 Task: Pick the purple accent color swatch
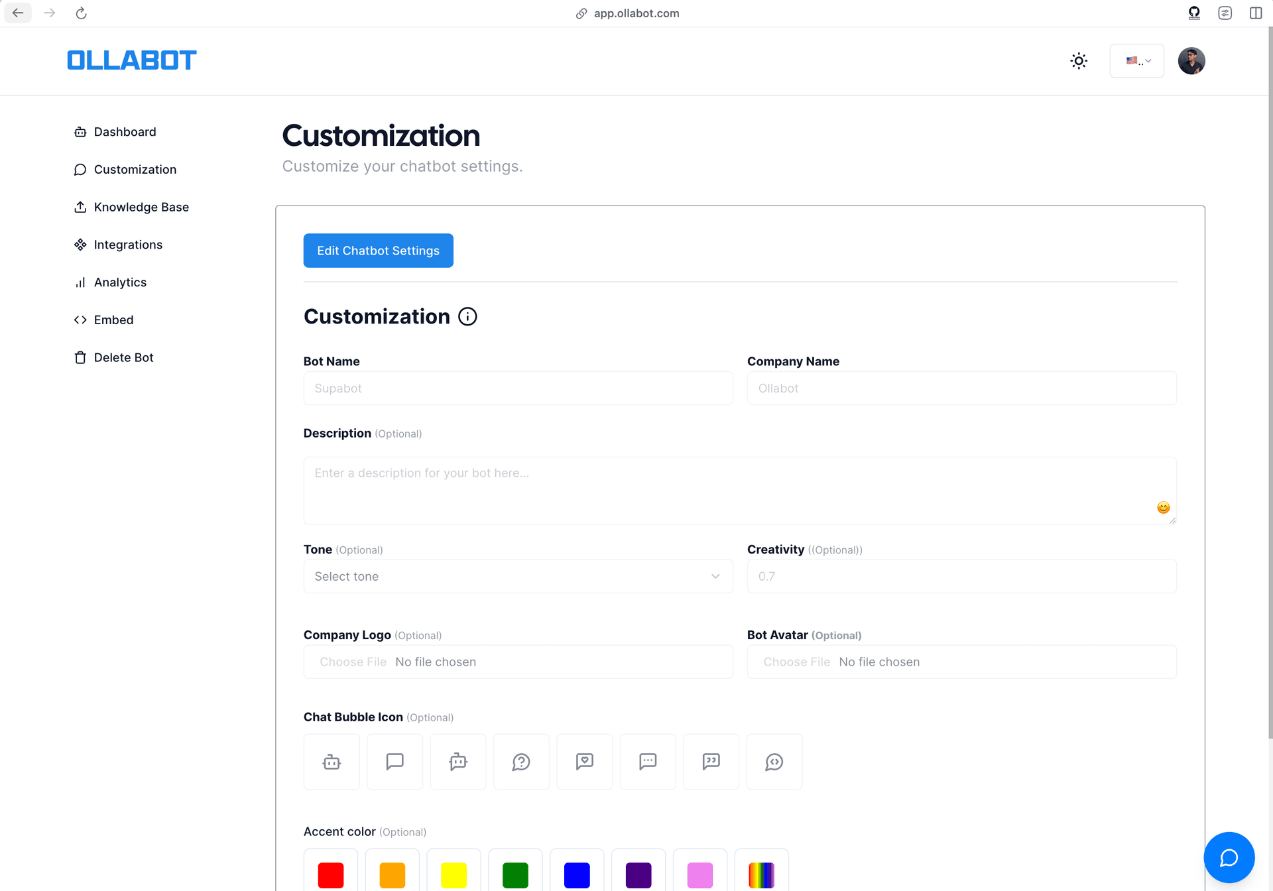638,874
